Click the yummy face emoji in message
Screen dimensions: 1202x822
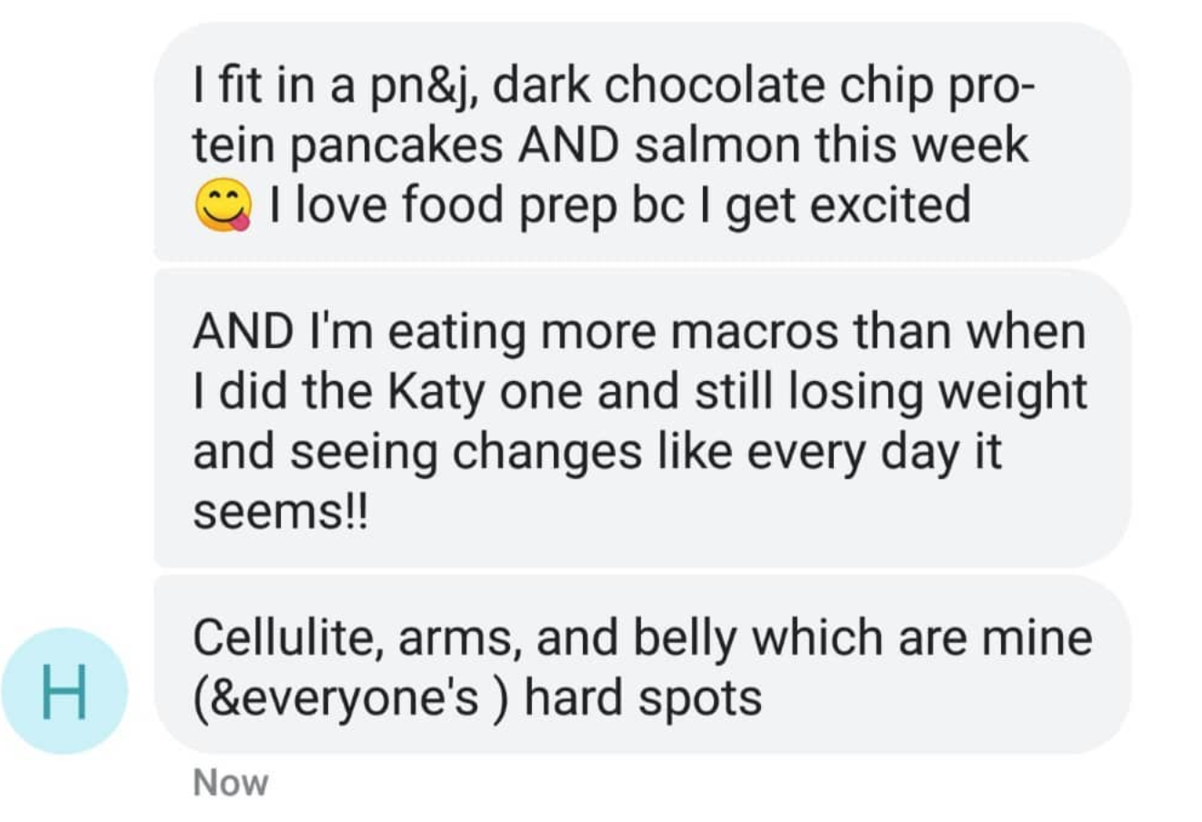(x=223, y=206)
